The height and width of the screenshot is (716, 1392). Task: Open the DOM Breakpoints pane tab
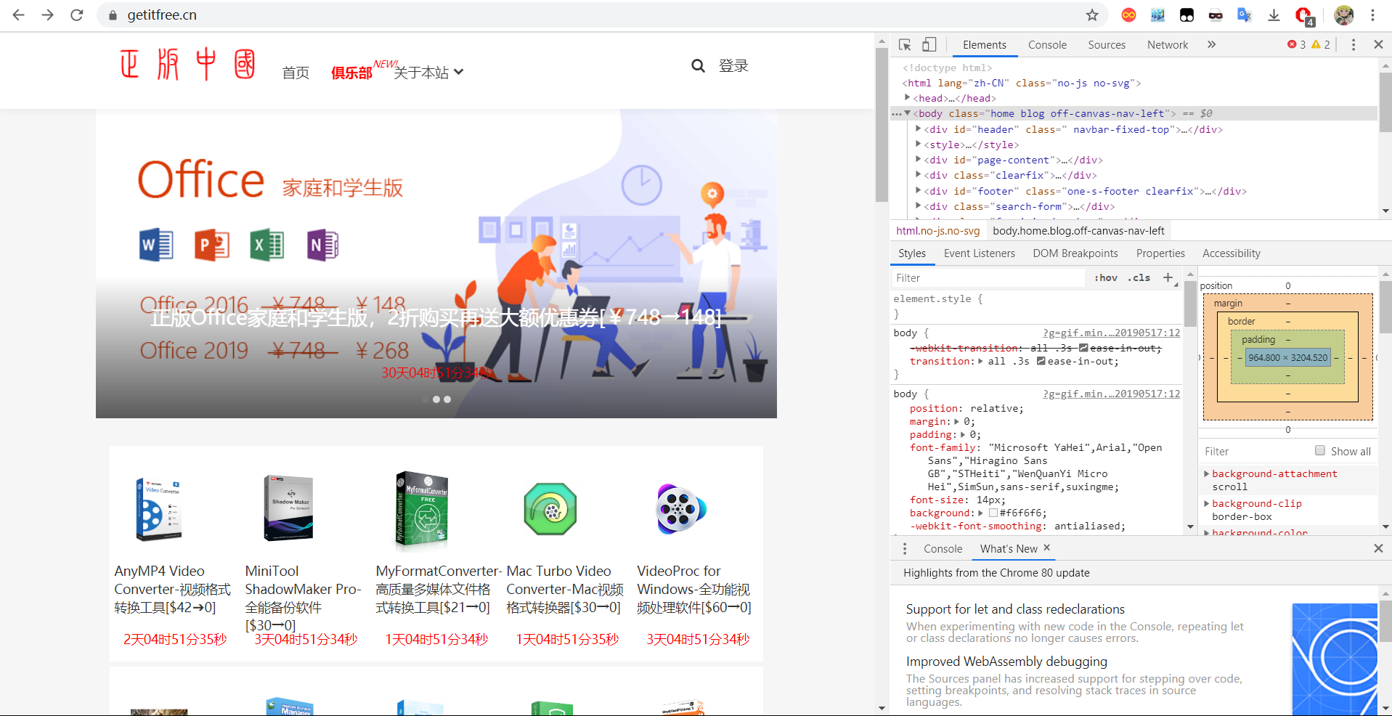[x=1075, y=253]
